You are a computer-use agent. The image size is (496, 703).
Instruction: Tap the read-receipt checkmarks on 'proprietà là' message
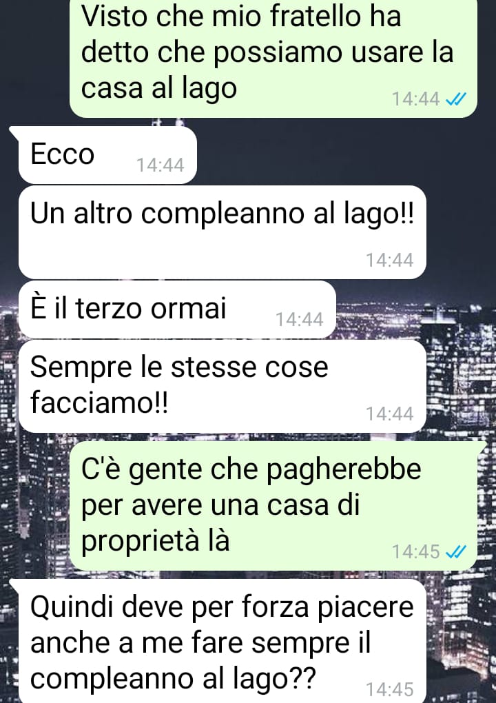click(456, 551)
